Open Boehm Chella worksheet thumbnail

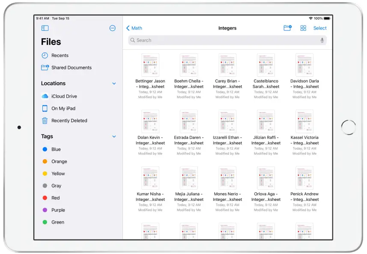189,65
